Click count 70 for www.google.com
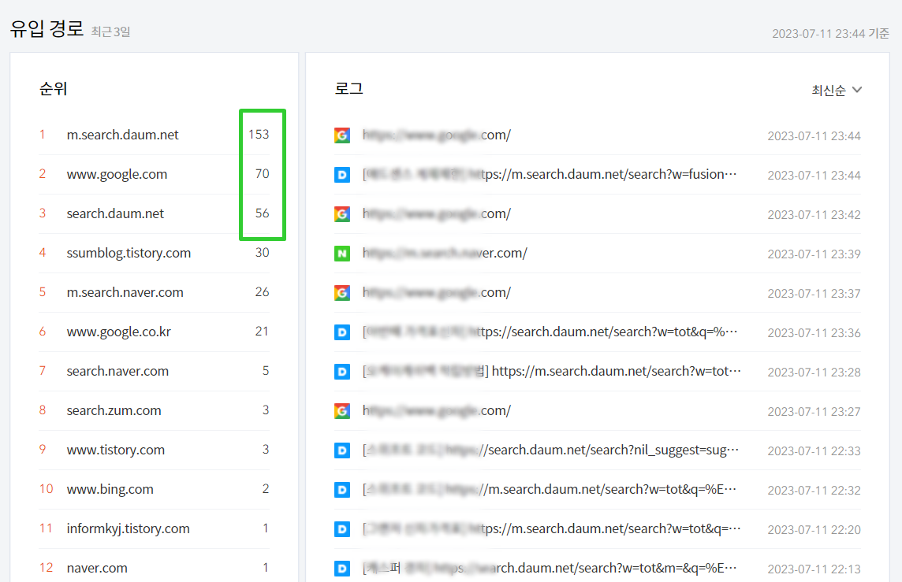 (263, 173)
